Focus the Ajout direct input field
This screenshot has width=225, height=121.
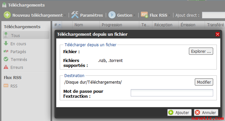point(214,15)
